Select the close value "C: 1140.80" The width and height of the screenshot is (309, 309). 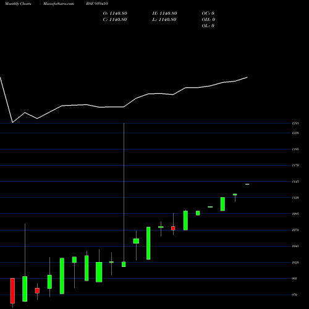click(115, 20)
